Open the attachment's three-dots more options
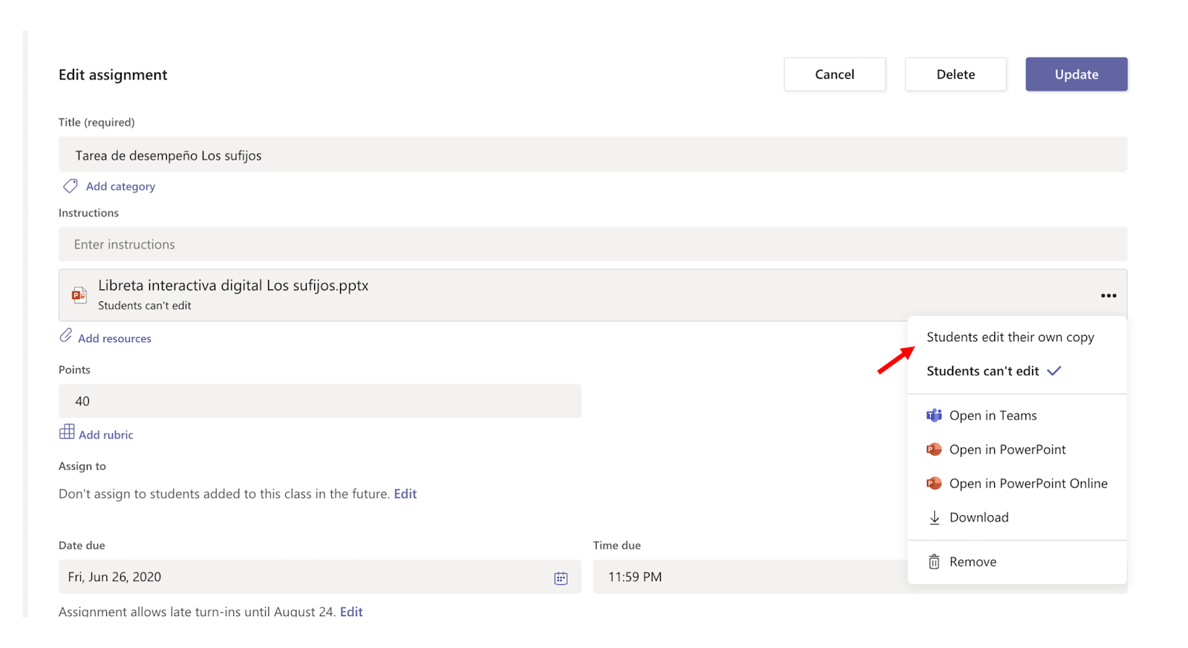The width and height of the screenshot is (1188, 648). 1108,295
